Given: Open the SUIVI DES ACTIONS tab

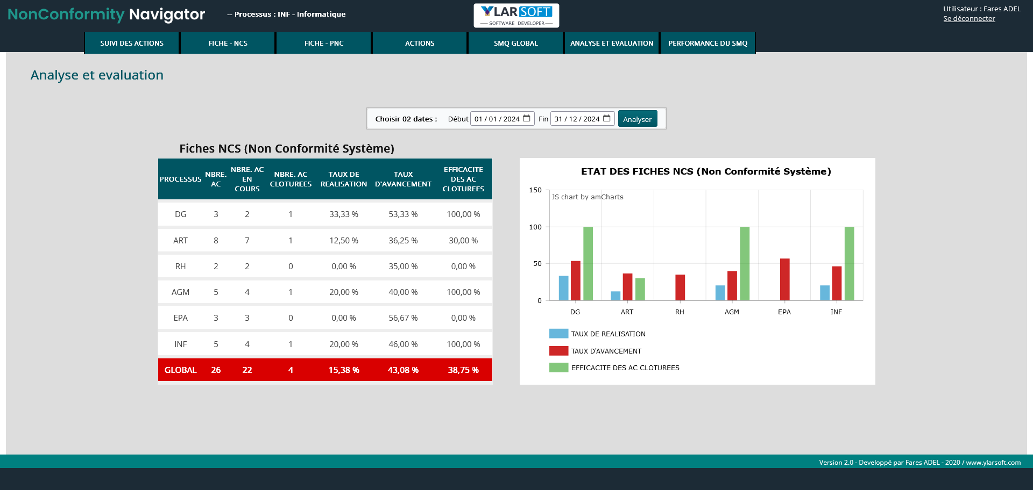Looking at the screenshot, I should [132, 43].
